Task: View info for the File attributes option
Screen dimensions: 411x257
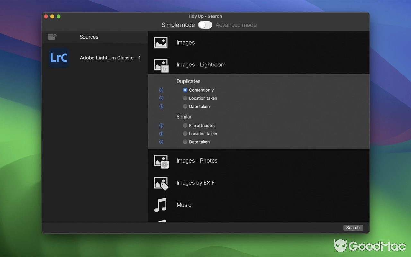Action: (x=161, y=125)
